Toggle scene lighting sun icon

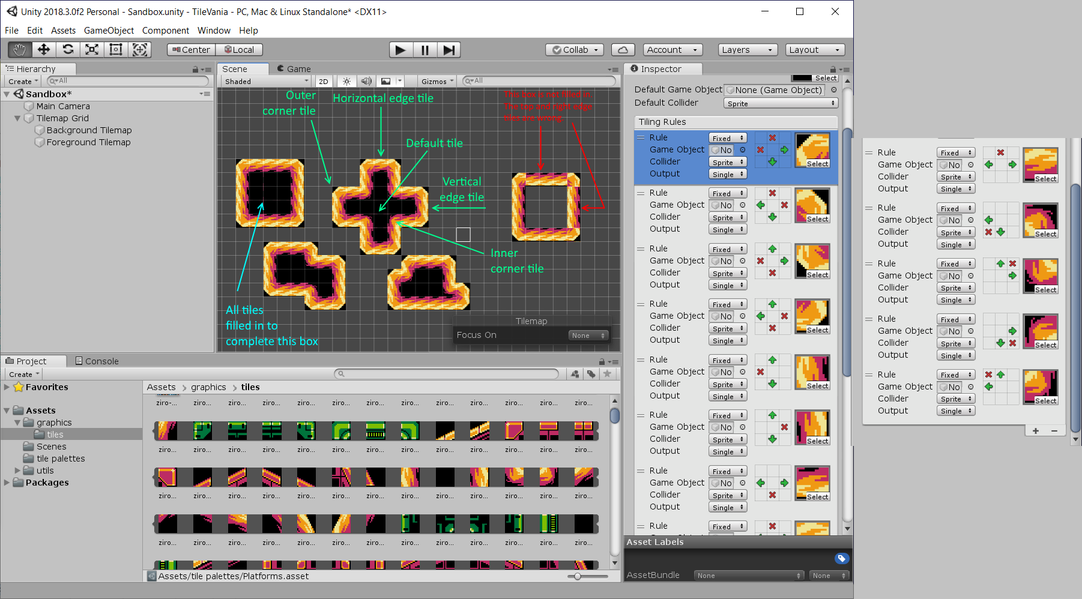tap(346, 82)
